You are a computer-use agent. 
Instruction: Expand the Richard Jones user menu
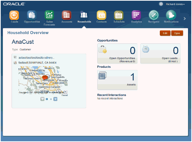click(x=175, y=4)
